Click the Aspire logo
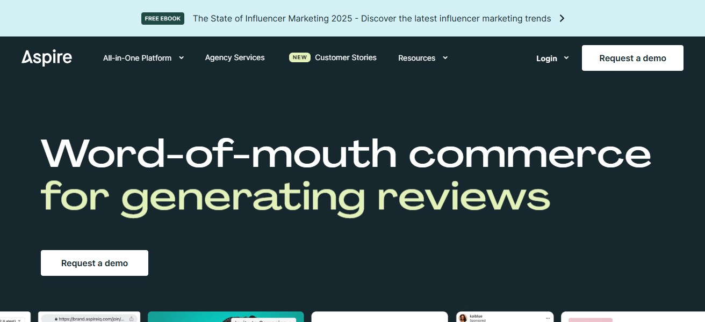Screen dimensions: 705x322 point(47,57)
